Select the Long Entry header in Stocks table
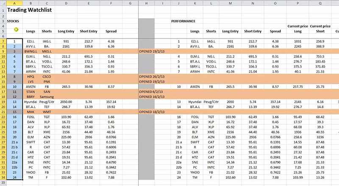Viewport: 339px width, 186px height. click(66, 31)
